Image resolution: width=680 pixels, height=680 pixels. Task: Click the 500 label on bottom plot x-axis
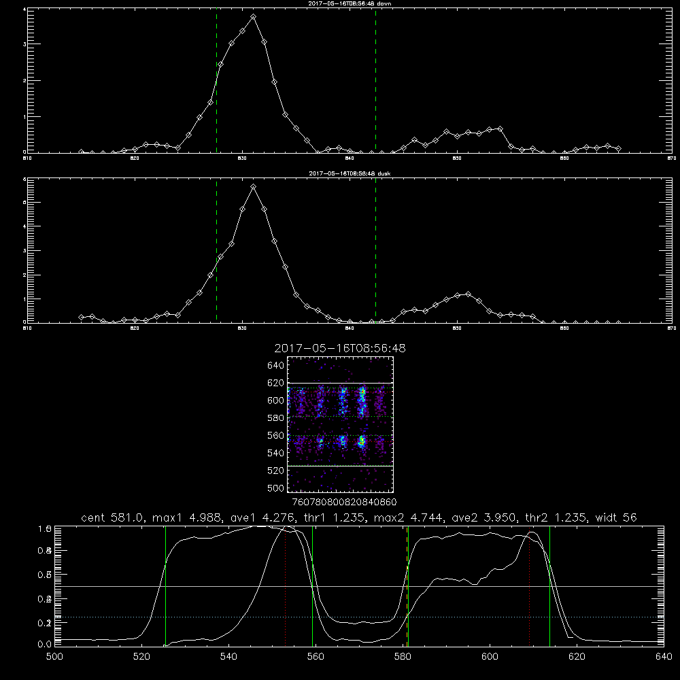tap(54, 657)
